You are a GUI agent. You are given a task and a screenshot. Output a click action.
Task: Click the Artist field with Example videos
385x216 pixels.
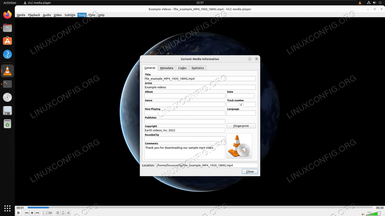tap(200, 87)
